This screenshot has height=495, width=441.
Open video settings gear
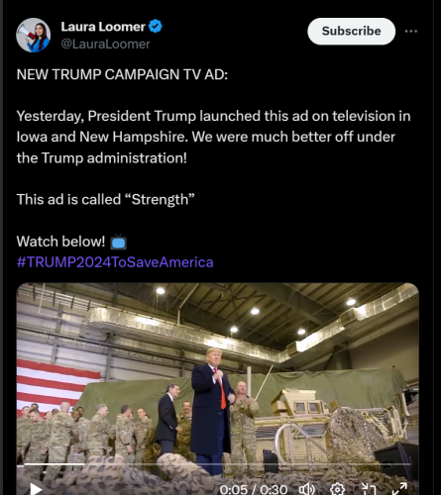[337, 489]
